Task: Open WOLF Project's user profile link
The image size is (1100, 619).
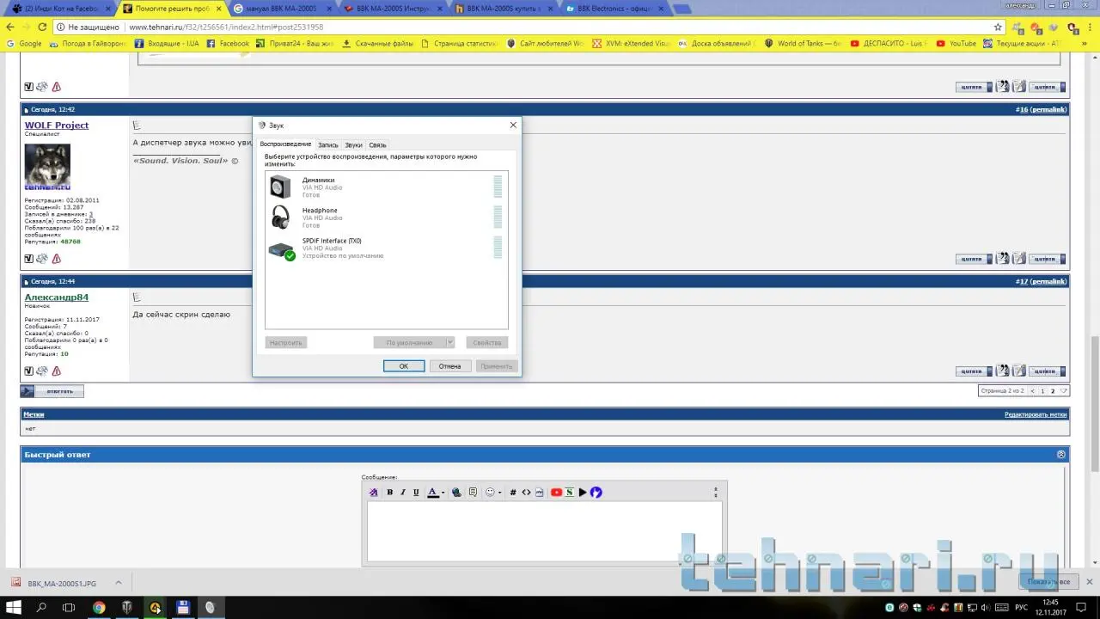Action: (x=57, y=126)
